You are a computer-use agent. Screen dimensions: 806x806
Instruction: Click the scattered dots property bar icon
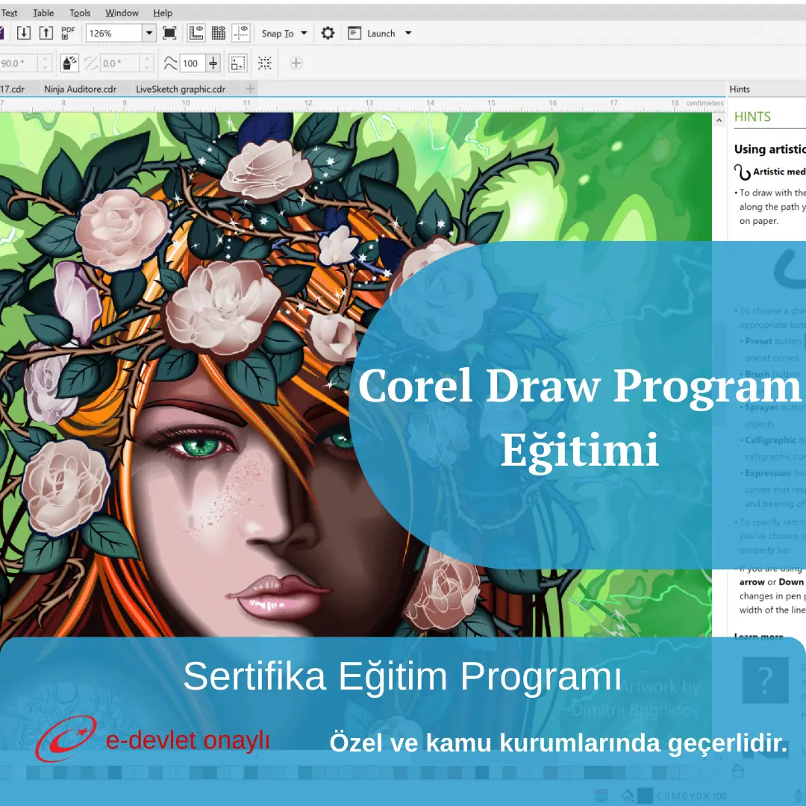265,63
